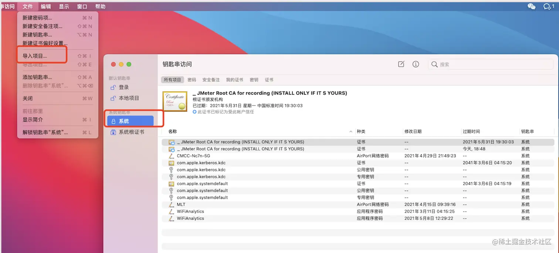The height and width of the screenshot is (253, 559).
Task: Click the password icon of MLT row
Action: point(171,205)
